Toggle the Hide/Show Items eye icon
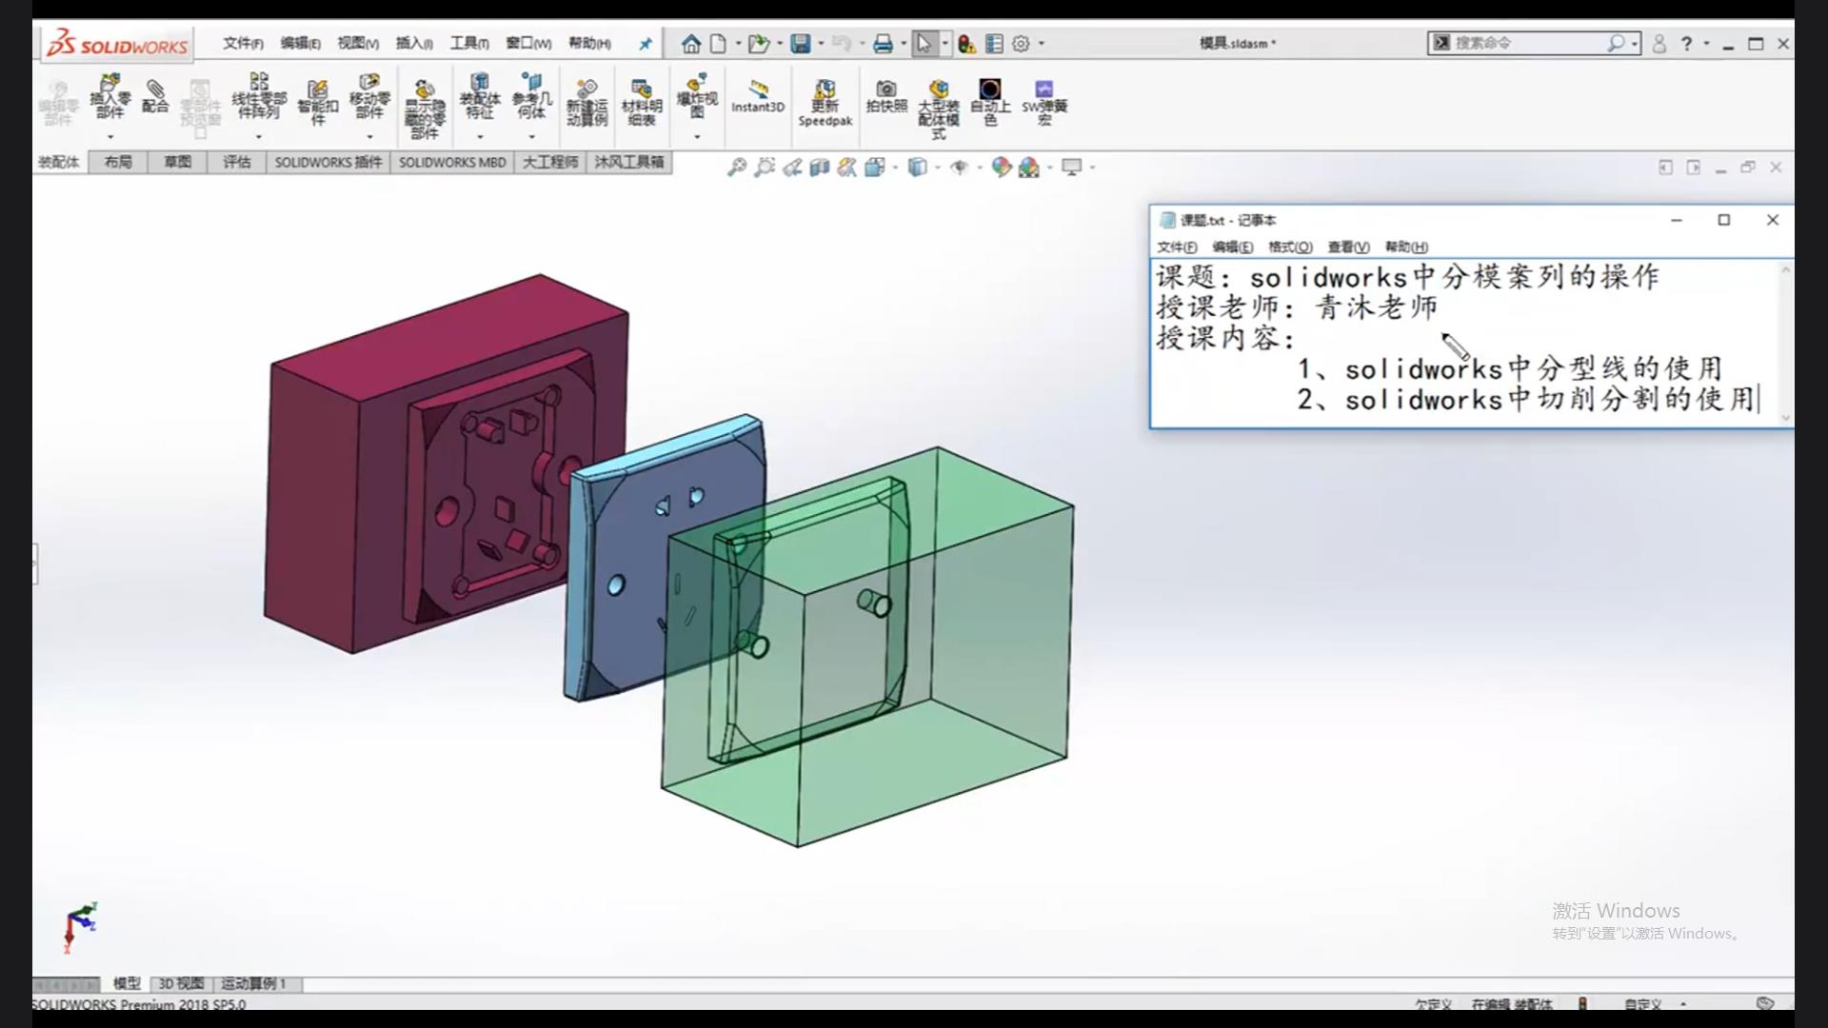This screenshot has width=1828, height=1028. tap(959, 168)
